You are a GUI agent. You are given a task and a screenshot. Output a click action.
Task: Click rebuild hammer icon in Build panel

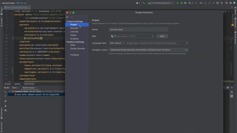[x=6, y=92]
